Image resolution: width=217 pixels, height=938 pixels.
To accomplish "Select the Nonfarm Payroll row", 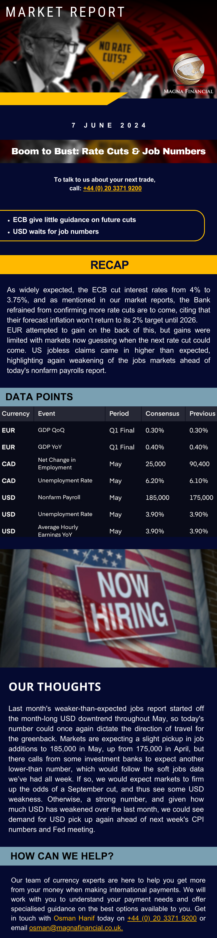I will click(108, 497).
